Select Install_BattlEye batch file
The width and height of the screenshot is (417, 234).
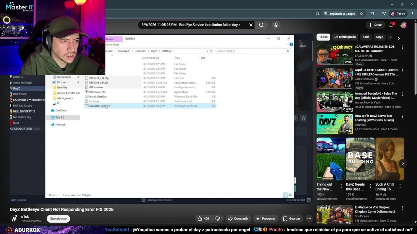[x=98, y=97]
